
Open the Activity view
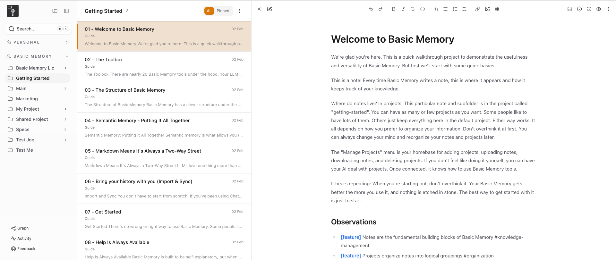pyautogui.click(x=21, y=239)
